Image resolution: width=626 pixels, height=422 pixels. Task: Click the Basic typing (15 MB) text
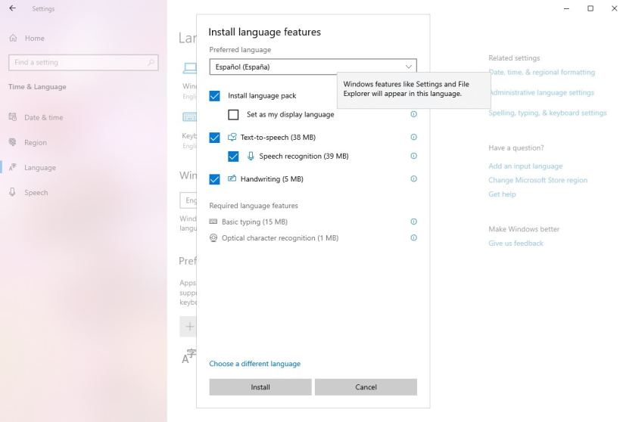point(254,222)
